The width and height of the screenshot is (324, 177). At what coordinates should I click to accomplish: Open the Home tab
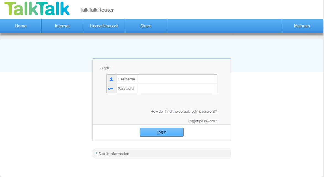21,26
